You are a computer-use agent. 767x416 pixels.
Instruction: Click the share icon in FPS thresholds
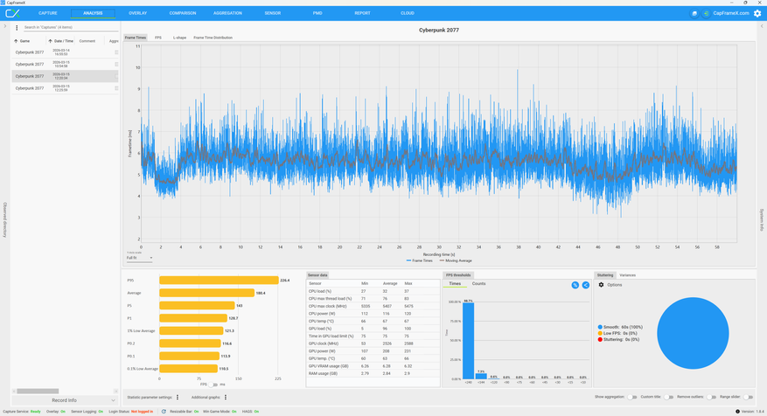(585, 285)
